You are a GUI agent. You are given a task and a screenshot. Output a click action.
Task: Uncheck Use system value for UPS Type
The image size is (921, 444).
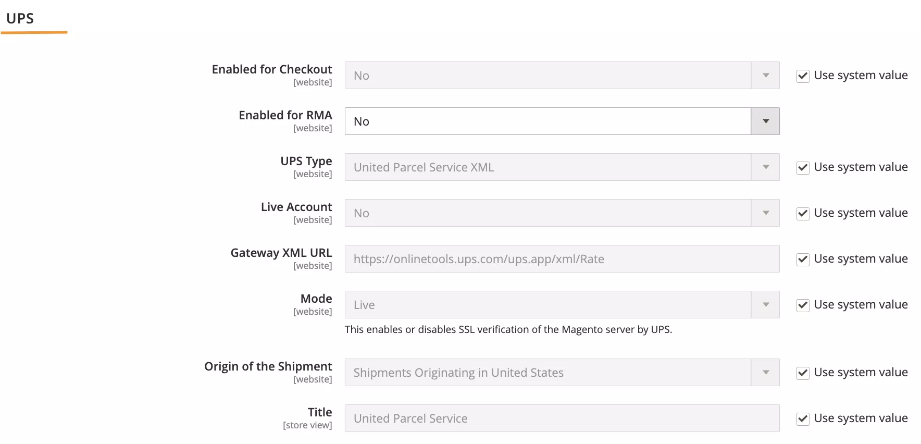pos(803,168)
